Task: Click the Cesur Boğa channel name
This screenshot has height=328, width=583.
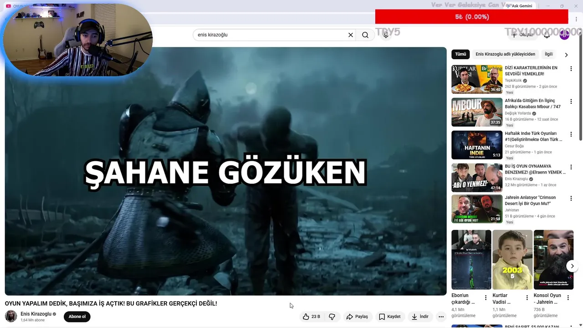Action: pos(514,146)
